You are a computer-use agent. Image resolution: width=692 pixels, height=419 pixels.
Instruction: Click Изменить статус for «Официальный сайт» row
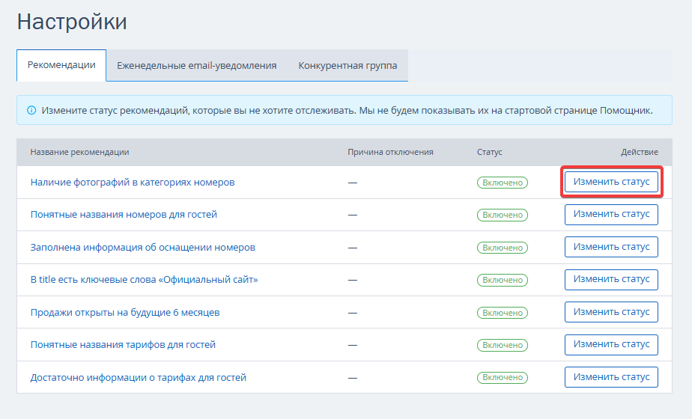[611, 280]
